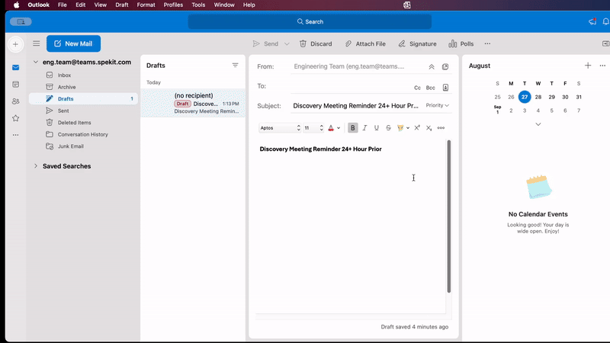Click into the To recipient field
The image size is (610, 343).
click(347, 87)
